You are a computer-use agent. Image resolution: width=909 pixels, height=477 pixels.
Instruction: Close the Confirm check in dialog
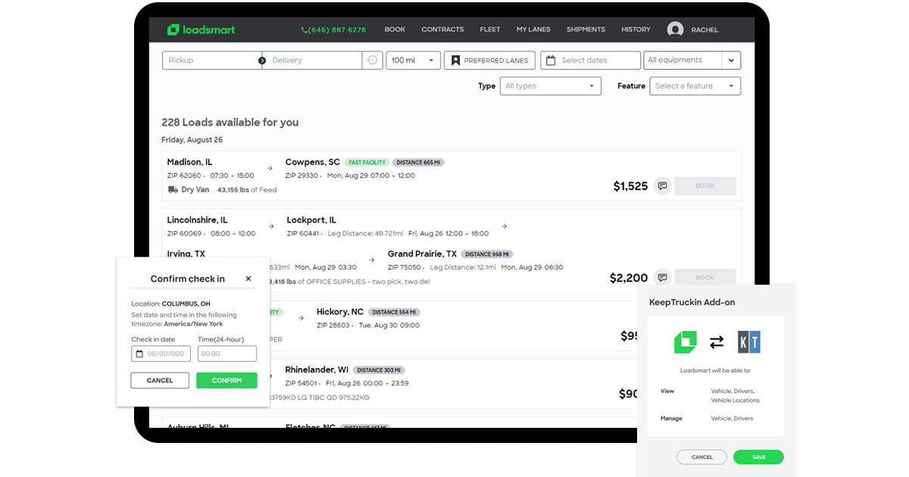[x=248, y=279]
